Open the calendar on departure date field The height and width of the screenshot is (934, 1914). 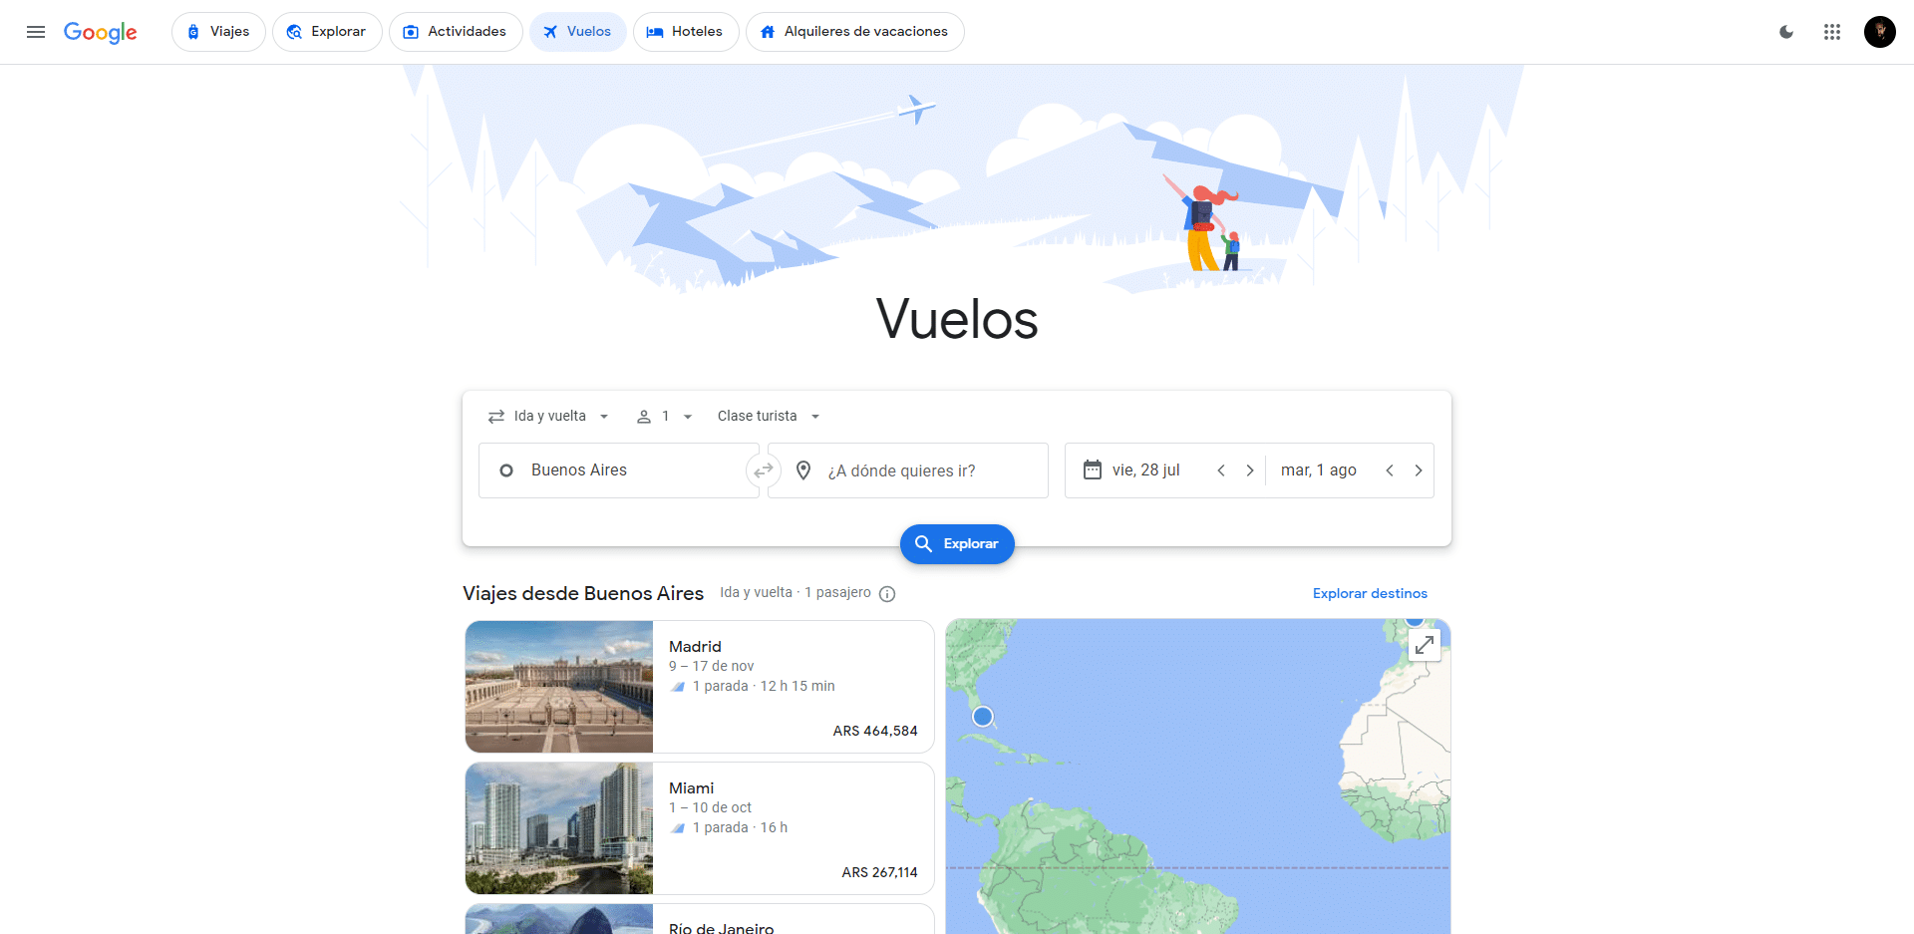tap(1093, 469)
